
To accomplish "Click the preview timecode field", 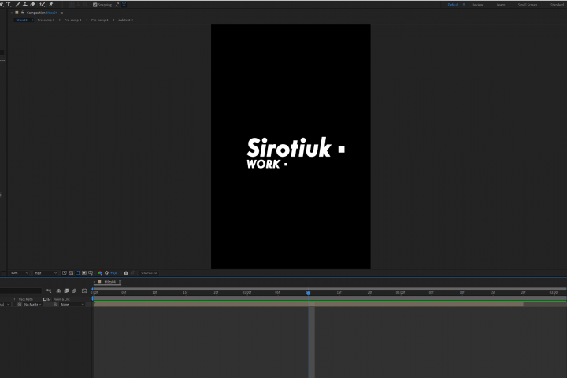I will pyautogui.click(x=149, y=273).
